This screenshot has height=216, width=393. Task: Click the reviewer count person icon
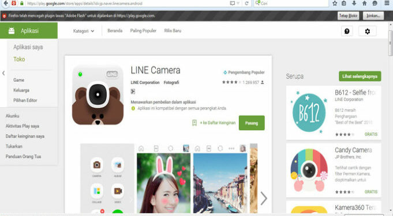coord(262,82)
